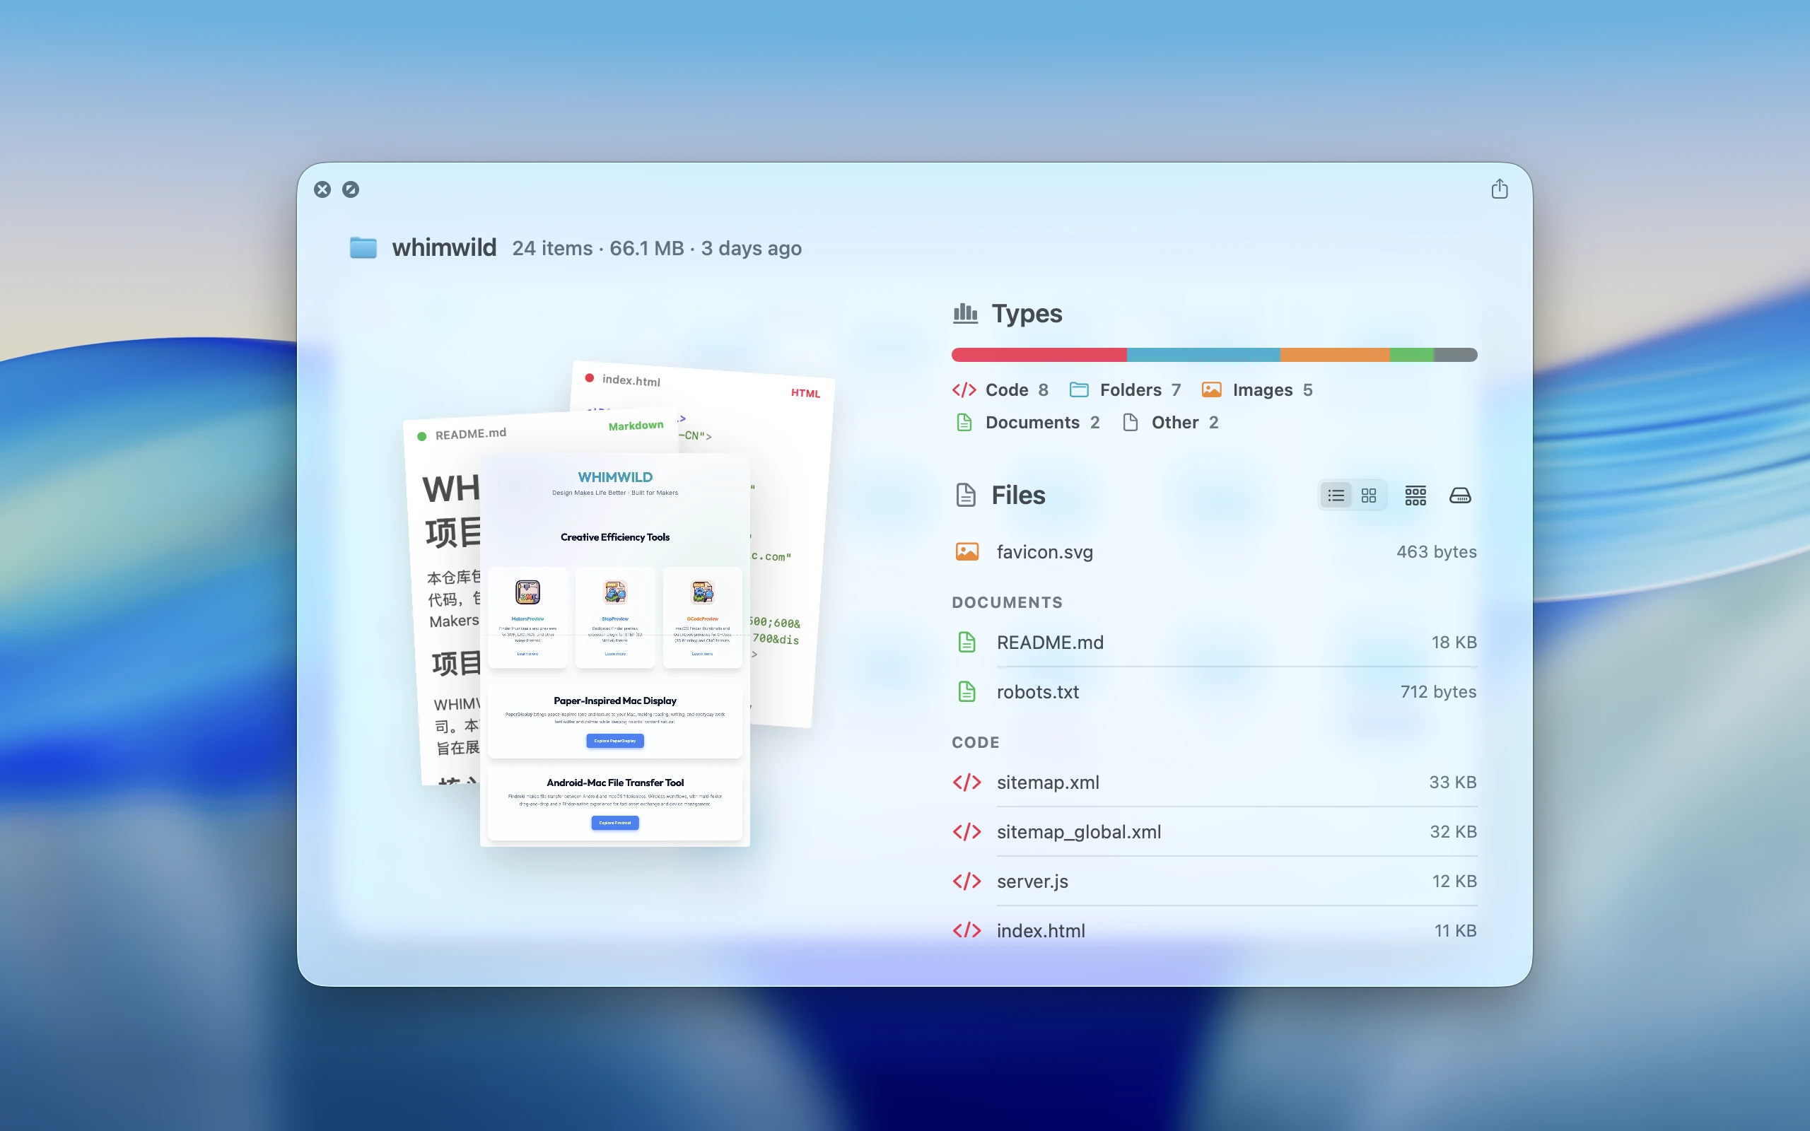The width and height of the screenshot is (1810, 1131).
Task: Click the gray Other segment of Types bar
Action: click(x=1456, y=355)
